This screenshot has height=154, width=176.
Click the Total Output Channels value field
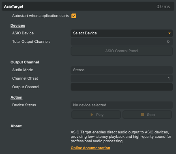click(x=122, y=42)
